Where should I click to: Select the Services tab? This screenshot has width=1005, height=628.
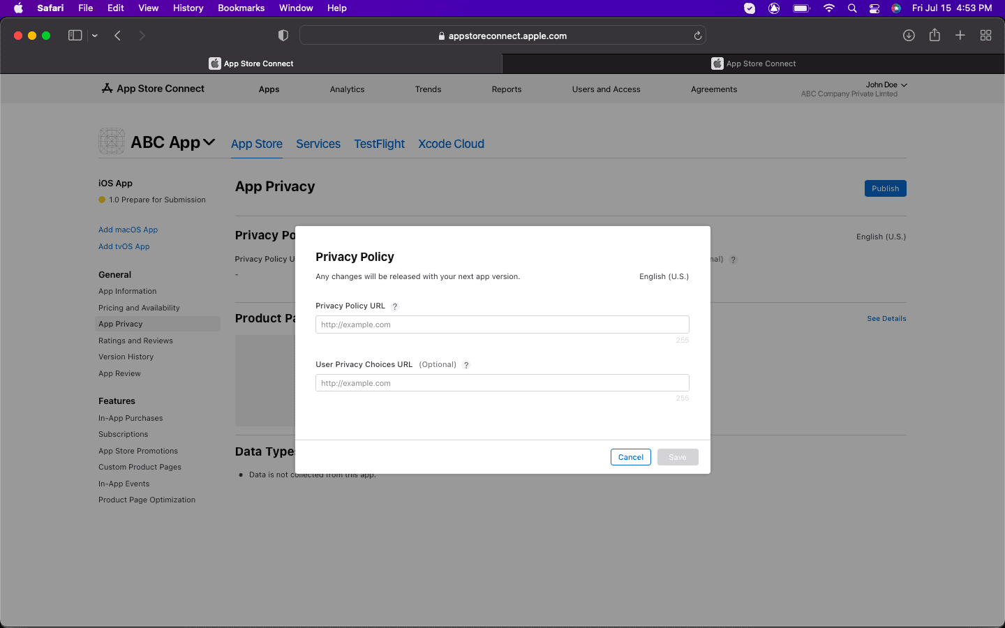pos(318,144)
